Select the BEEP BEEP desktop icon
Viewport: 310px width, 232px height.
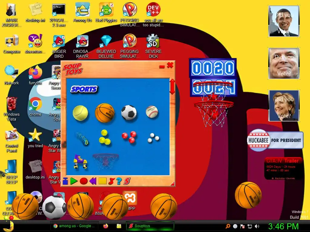tap(12, 172)
